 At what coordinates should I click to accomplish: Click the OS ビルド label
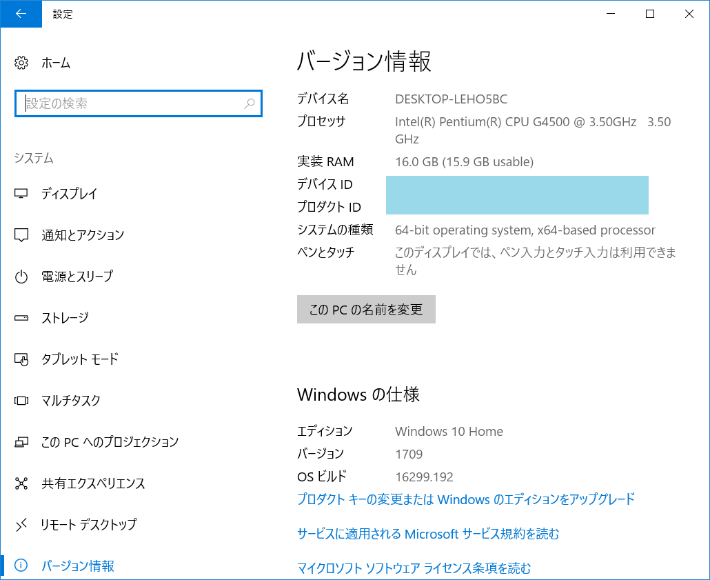pyautogui.click(x=322, y=477)
